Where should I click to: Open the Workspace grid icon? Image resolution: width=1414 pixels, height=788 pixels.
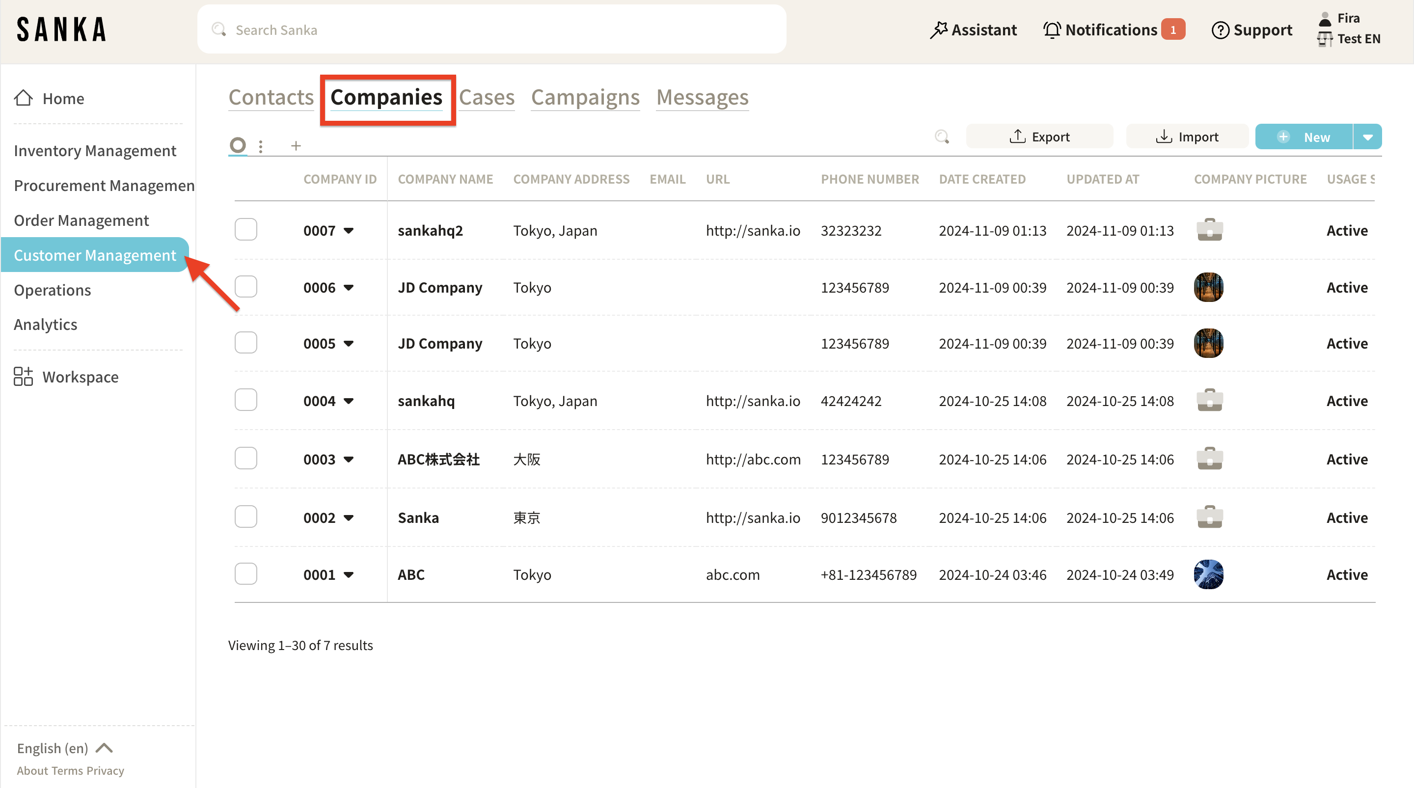click(x=23, y=377)
